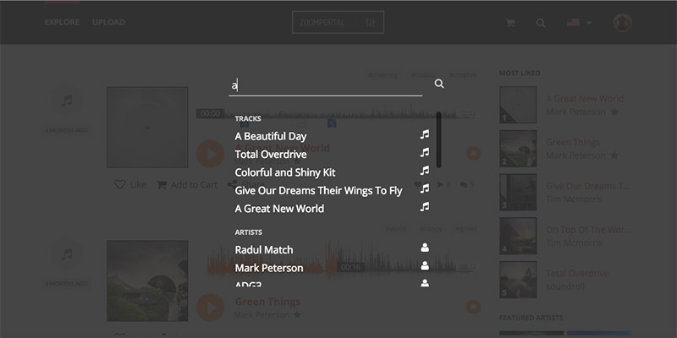Click the person icon beside Mark Peterson

click(x=425, y=267)
